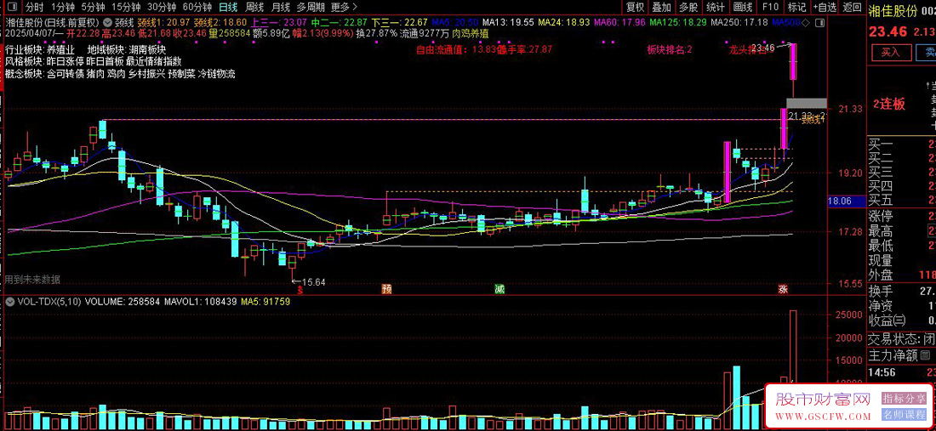
Task: Click the 张 marker on the last candle
Action: click(x=783, y=289)
